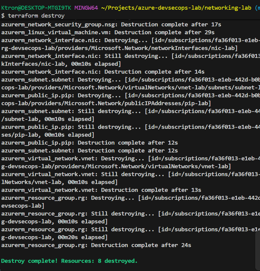The image size is (260, 271).
Task: Click the "g-devsecops-lab, 00m20s elapsed" line
Action: [54, 237]
